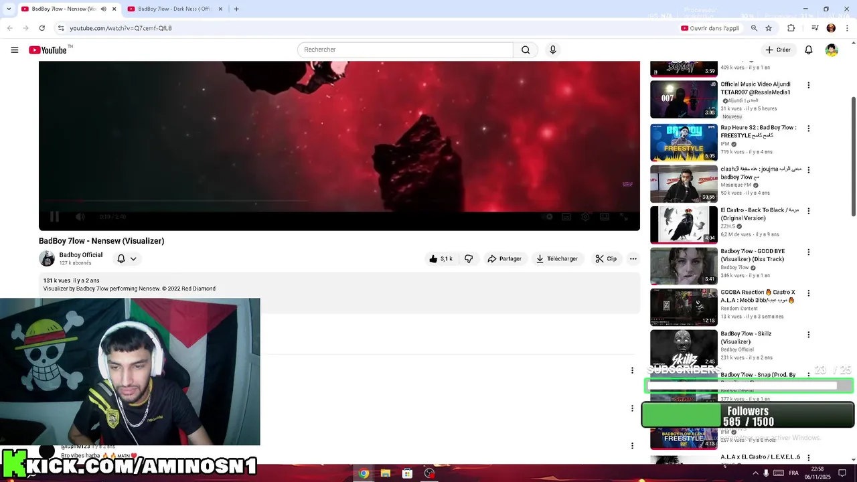Toggle the autoplay switch in player
The image size is (857, 482).
[547, 216]
